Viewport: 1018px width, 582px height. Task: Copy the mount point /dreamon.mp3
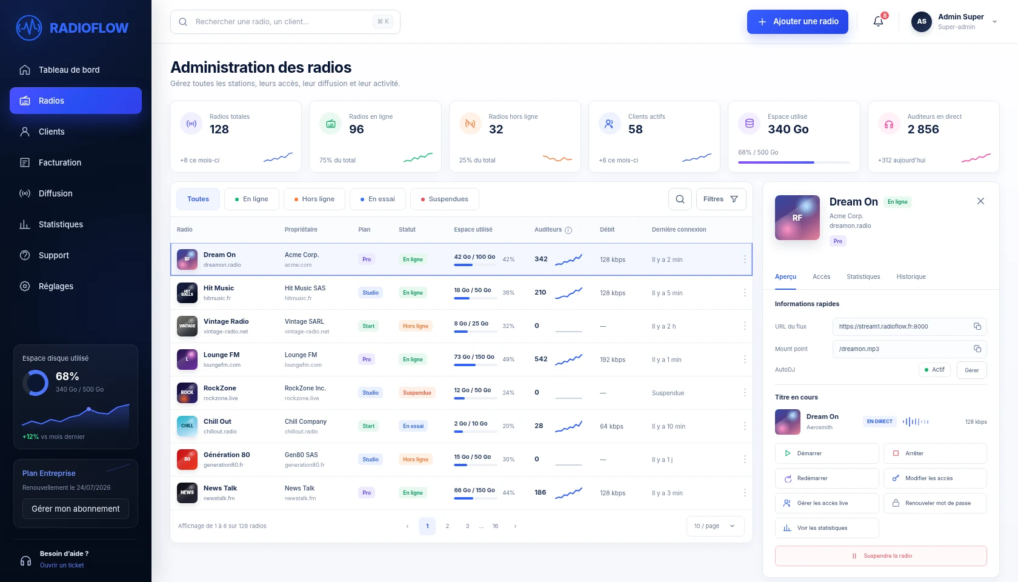click(x=977, y=349)
